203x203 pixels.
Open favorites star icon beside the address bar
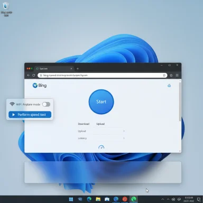(x=171, y=75)
